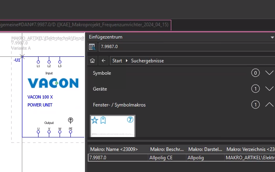Click the Fenster- / Symbolmakros count badge 1
The image size is (275, 172).
(256, 105)
